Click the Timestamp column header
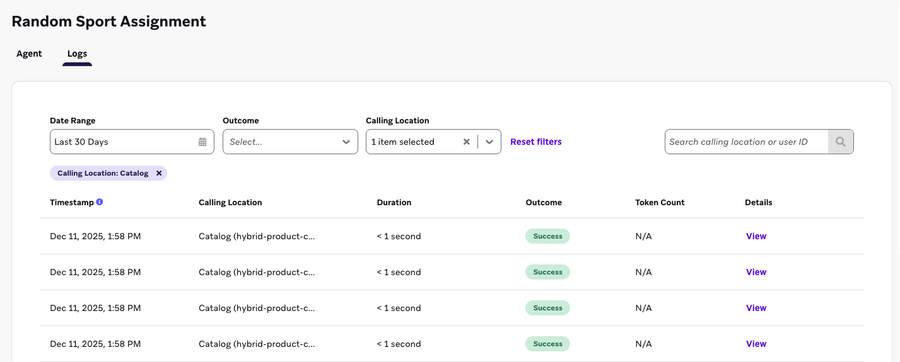The image size is (900, 362). [71, 202]
